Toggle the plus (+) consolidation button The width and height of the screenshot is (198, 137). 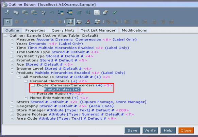tap(8, 22)
